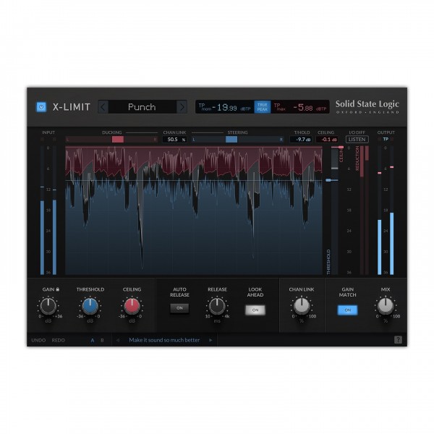Click the tip text Make it sound so much better

pyautogui.click(x=164, y=340)
